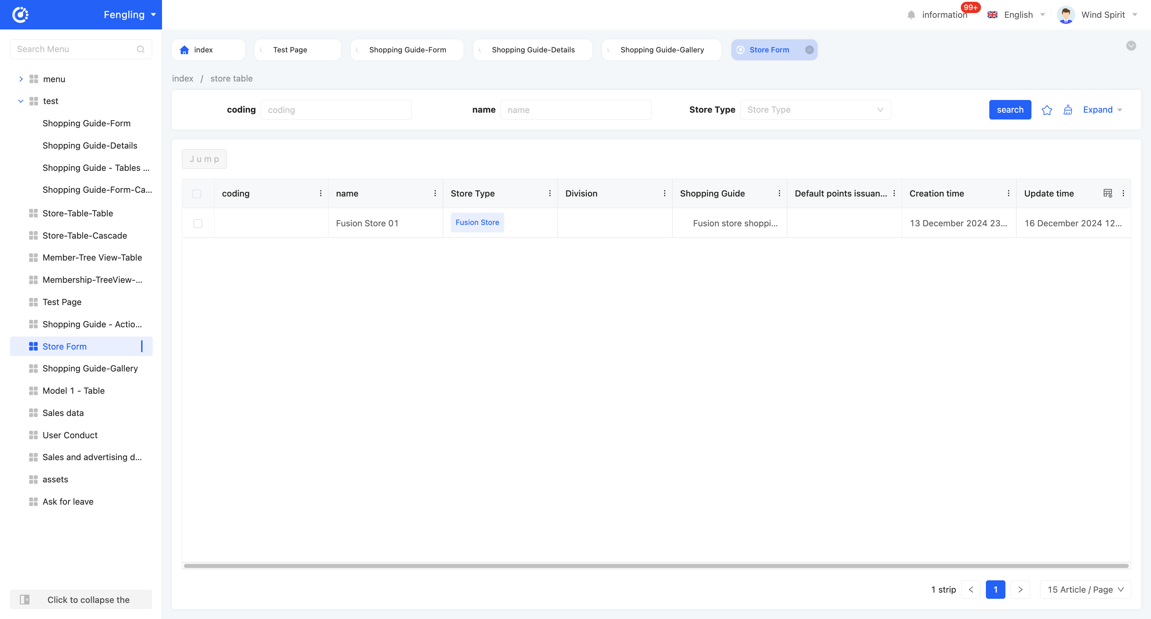Click the Fengling logo icon
This screenshot has height=619, width=1151.
pos(20,15)
